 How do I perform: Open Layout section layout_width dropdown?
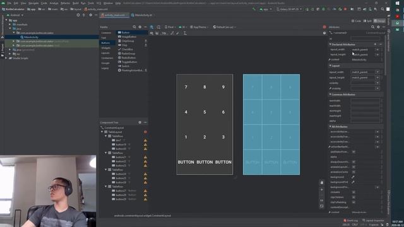tap(377, 72)
